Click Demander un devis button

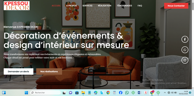point(18,72)
